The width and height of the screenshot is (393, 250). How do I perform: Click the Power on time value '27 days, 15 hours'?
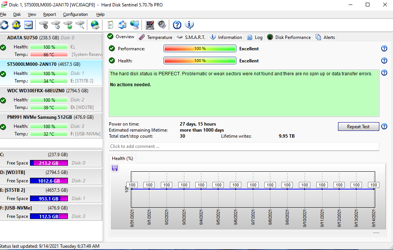coord(198,124)
